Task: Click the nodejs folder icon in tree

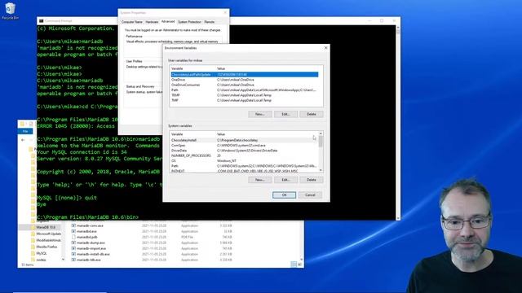Action: click(33, 260)
